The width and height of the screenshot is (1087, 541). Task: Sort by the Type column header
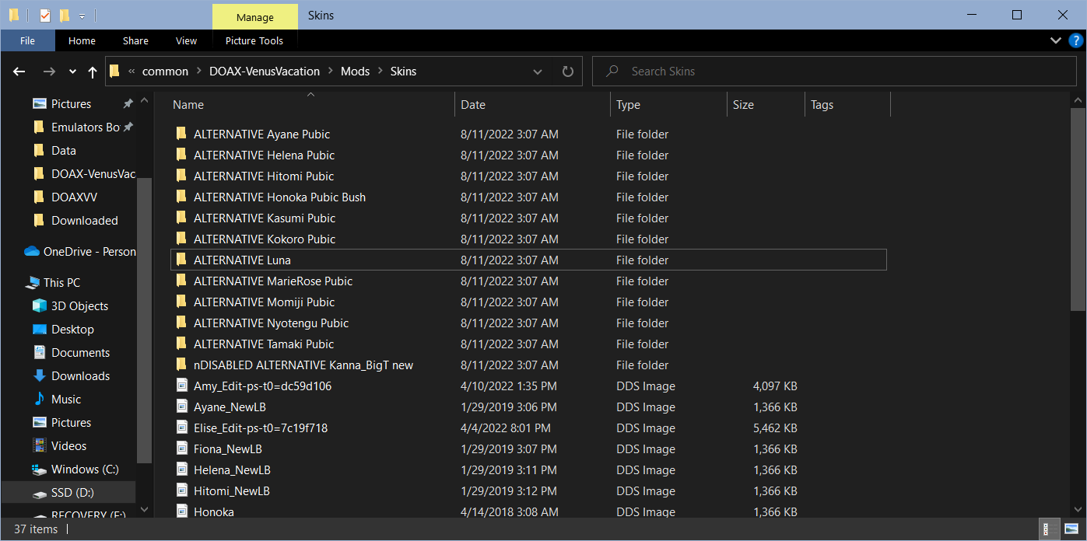(668, 105)
